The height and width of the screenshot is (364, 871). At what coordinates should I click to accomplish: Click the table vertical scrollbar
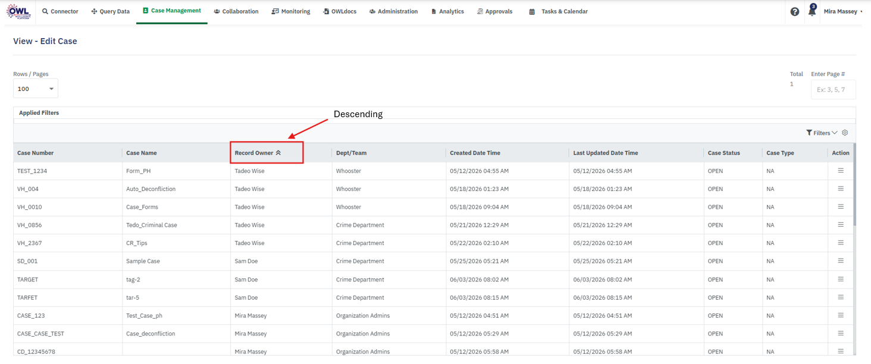tap(854, 184)
